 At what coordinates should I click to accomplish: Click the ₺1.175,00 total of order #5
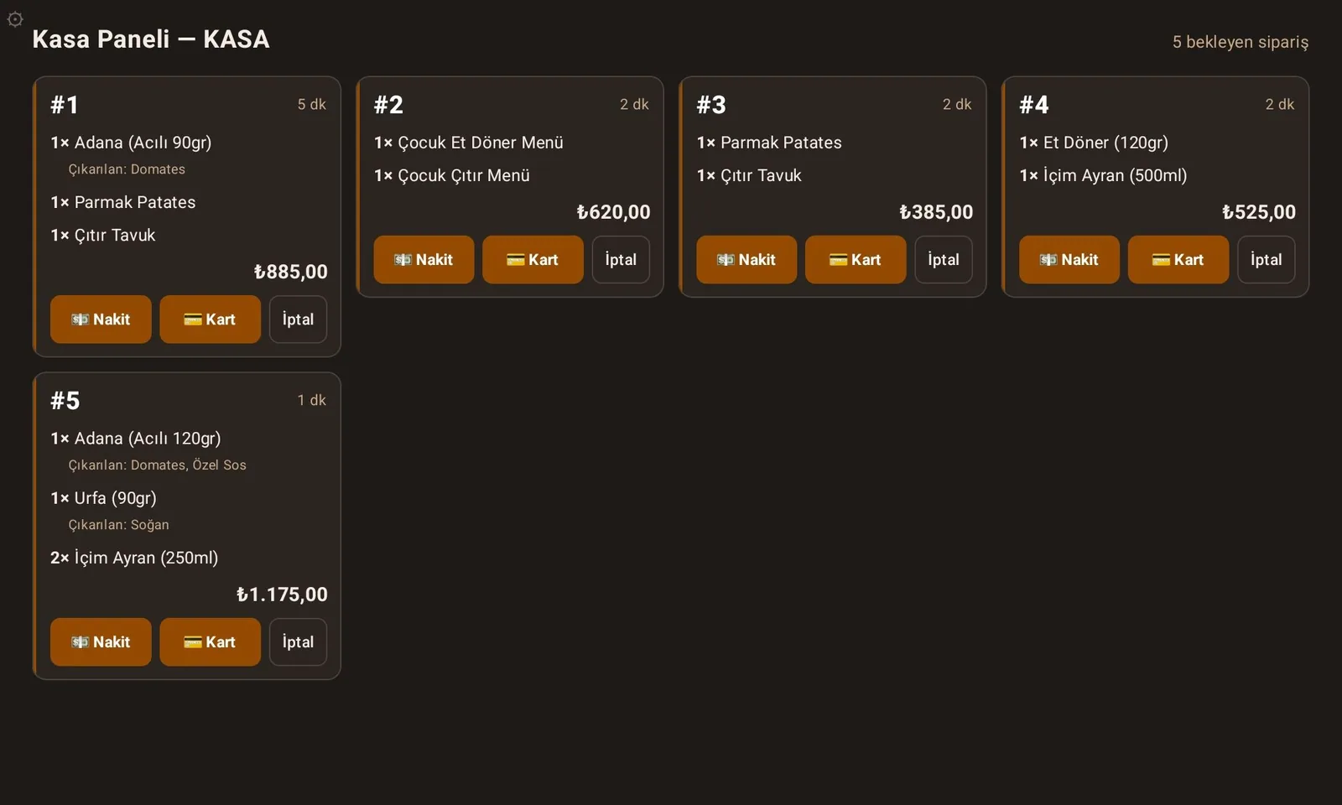[282, 595]
